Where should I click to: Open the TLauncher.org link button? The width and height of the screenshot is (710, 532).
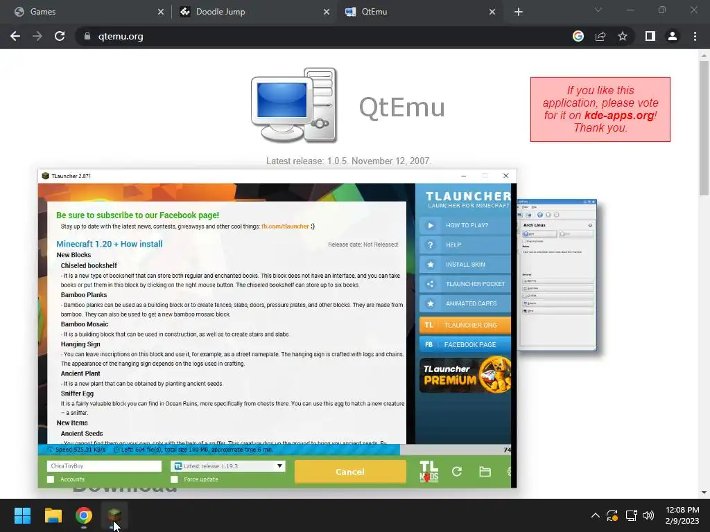click(465, 325)
